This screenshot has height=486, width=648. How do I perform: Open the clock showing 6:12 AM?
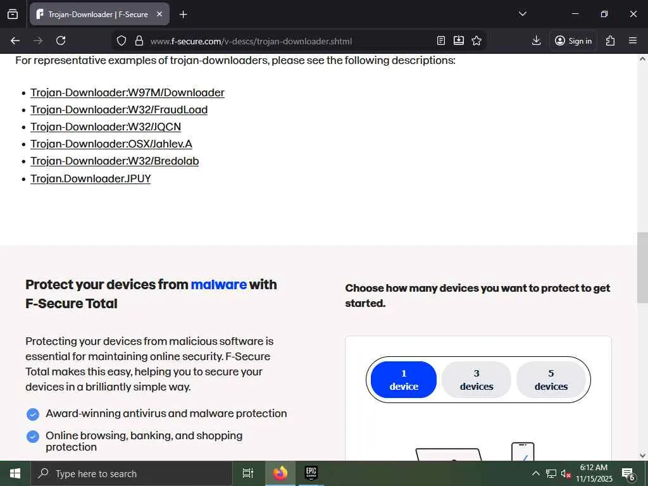594,473
